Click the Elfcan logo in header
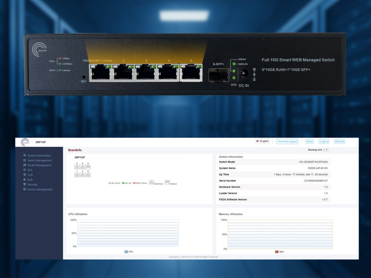The height and width of the screenshot is (278, 371). click(x=25, y=142)
